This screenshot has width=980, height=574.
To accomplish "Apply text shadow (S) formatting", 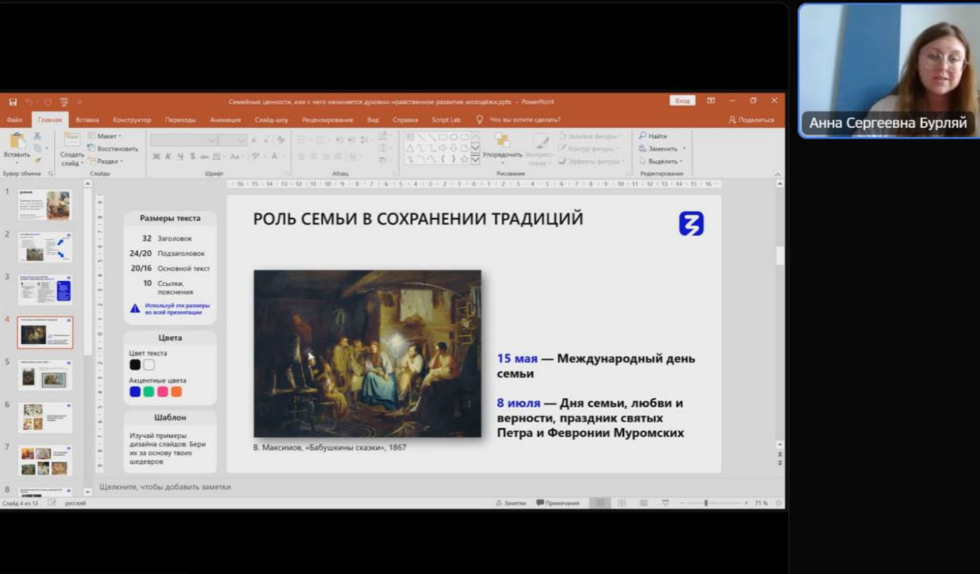I will (193, 157).
